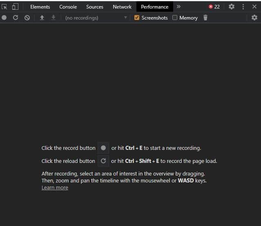Click the save profile download arrow
The height and width of the screenshot is (226, 261).
point(53,18)
